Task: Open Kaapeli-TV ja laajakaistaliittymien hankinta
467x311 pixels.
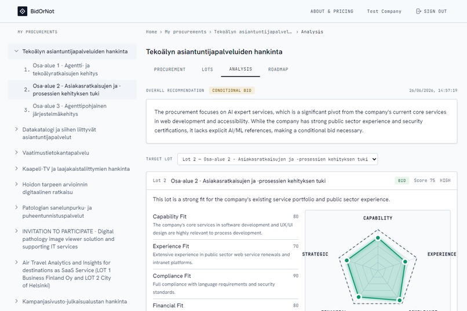Action: tap(76, 169)
